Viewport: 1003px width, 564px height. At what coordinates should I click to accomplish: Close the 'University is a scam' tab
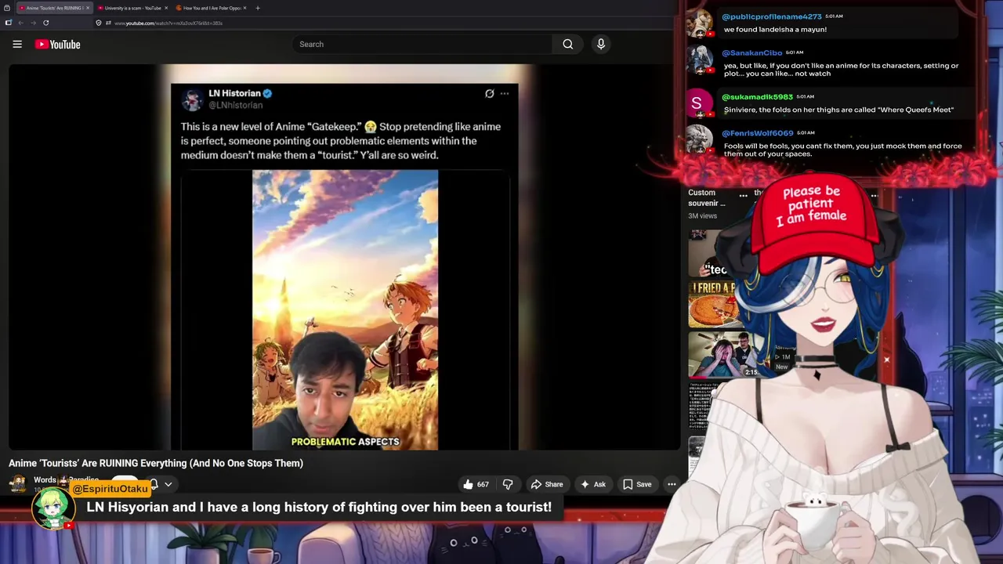166,8
